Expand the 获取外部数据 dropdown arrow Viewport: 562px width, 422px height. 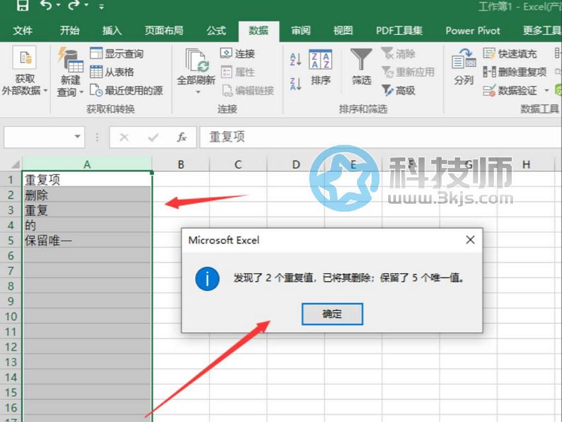click(x=46, y=91)
